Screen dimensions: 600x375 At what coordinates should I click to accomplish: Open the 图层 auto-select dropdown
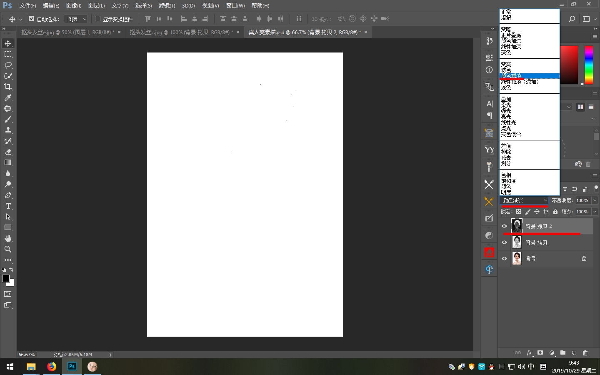pos(77,19)
